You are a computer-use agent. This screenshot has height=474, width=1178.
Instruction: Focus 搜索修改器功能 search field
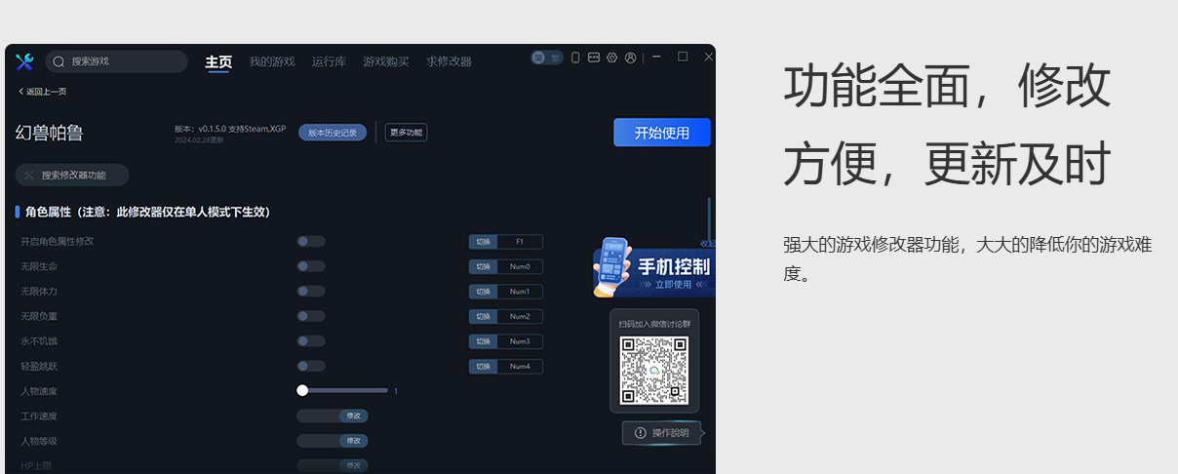72,176
